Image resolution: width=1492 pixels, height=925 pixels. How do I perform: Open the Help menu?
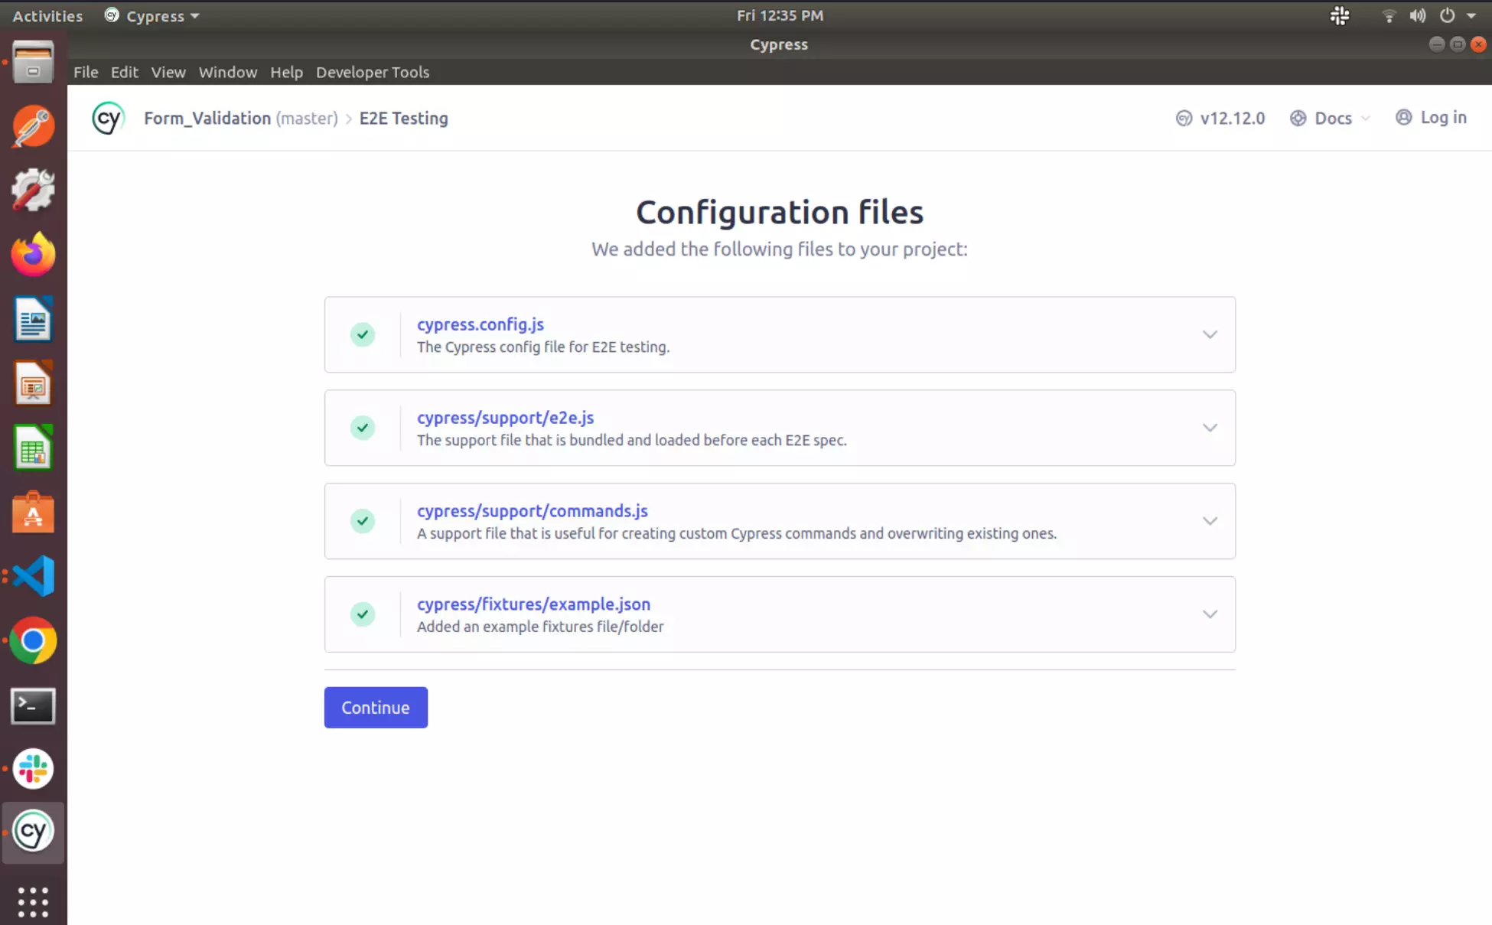click(x=286, y=72)
